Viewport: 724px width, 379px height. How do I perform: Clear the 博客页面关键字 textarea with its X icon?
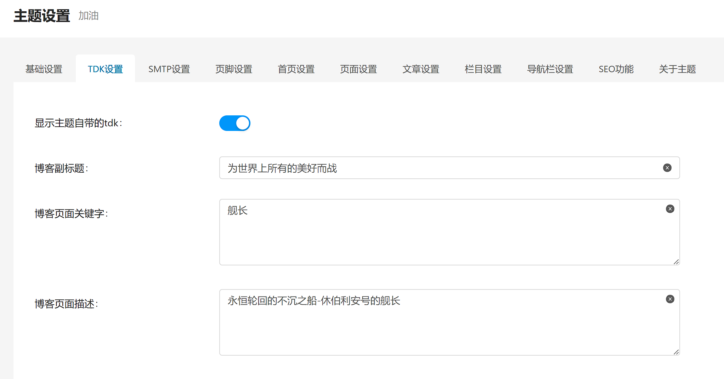coord(670,209)
